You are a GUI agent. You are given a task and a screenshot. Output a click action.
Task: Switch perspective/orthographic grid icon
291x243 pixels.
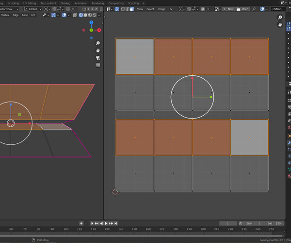coord(98,65)
